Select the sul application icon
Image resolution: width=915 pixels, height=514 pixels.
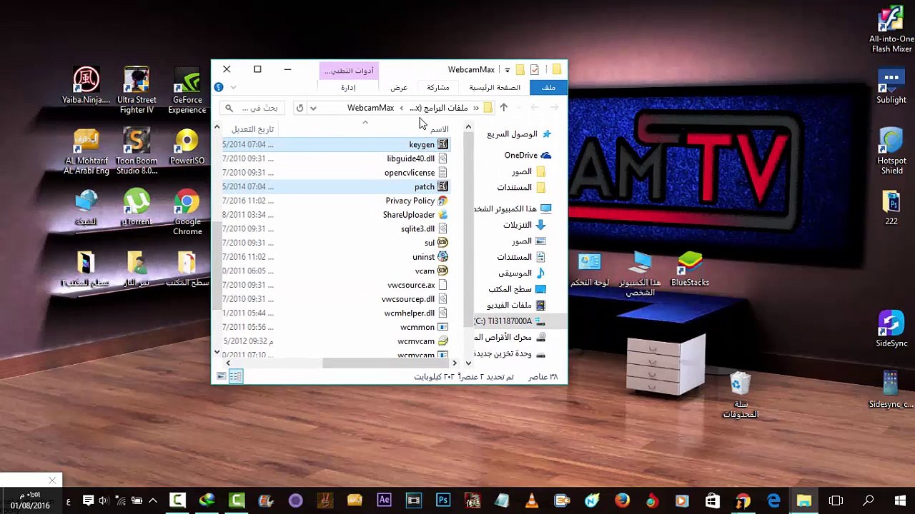[x=442, y=243]
